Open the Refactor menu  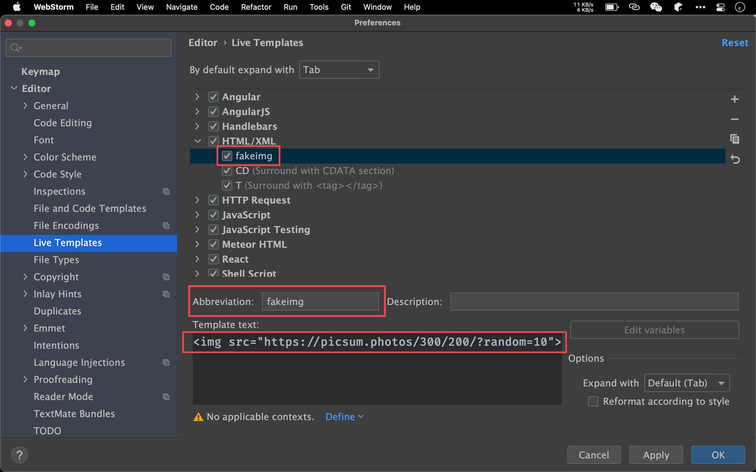click(256, 7)
